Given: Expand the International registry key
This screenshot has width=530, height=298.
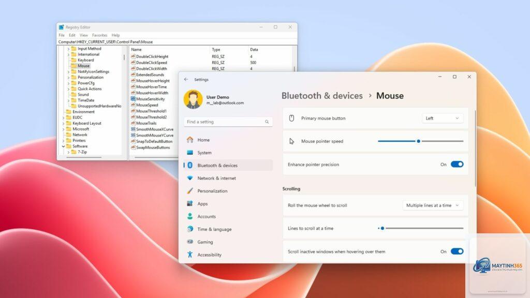Looking at the screenshot, I should [x=68, y=54].
